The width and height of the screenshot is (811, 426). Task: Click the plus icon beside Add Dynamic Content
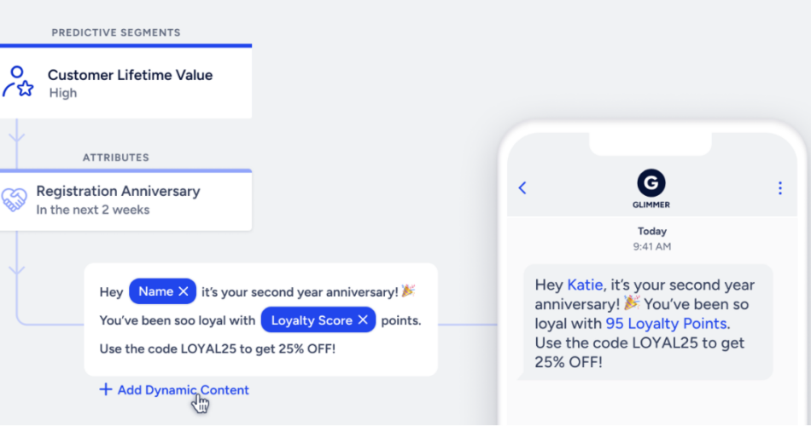click(x=105, y=390)
